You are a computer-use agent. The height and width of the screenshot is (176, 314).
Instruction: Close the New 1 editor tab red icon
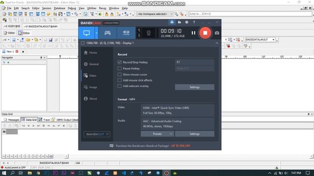(x=17, y=51)
